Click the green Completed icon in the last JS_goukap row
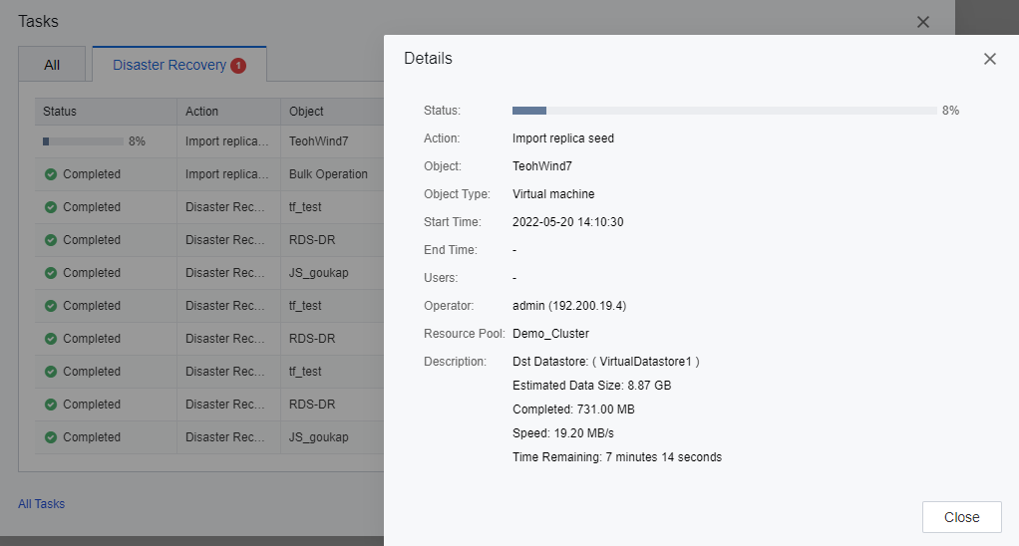Viewport: 1019px width, 546px height. pos(51,437)
